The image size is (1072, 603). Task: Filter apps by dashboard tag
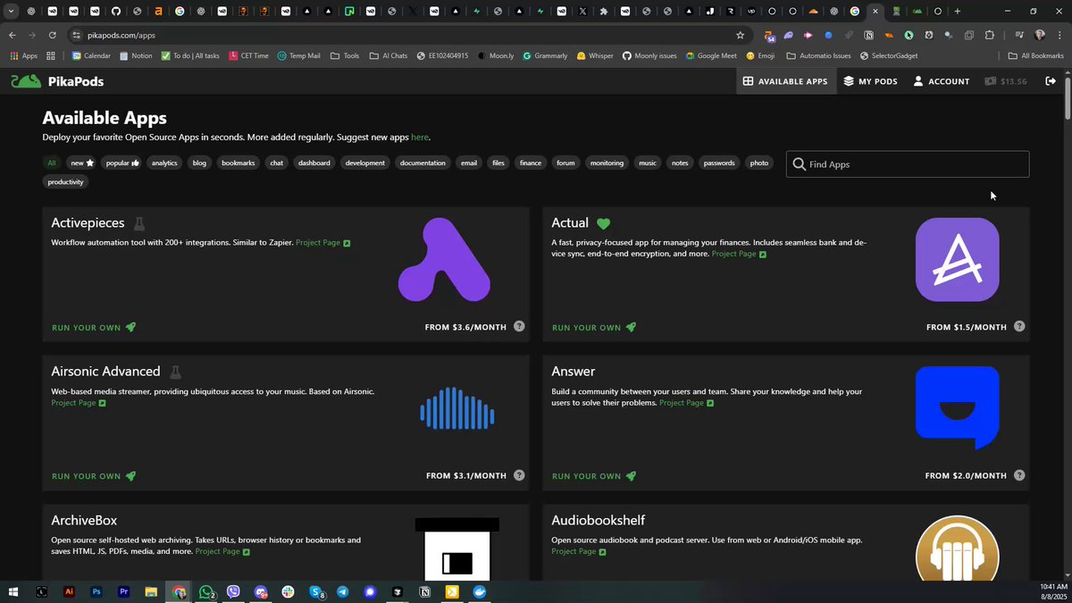(314, 163)
